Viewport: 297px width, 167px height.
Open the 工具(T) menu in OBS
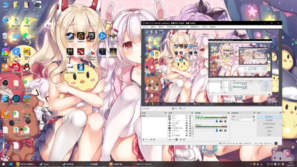[x=205, y=27]
